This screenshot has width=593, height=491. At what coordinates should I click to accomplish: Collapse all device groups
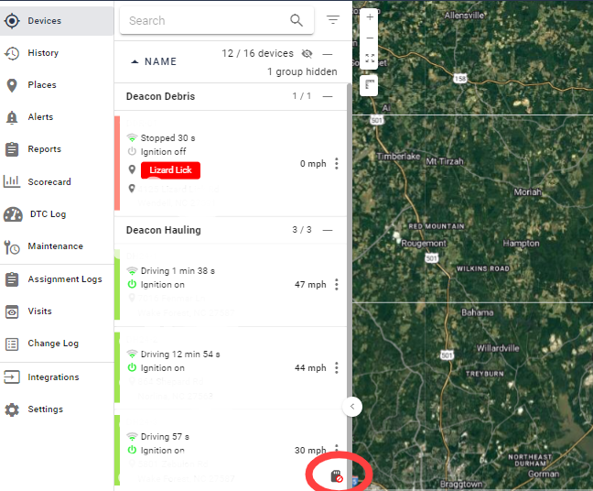coord(328,54)
